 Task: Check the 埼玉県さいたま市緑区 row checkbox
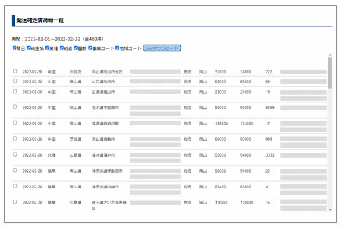click(15, 201)
